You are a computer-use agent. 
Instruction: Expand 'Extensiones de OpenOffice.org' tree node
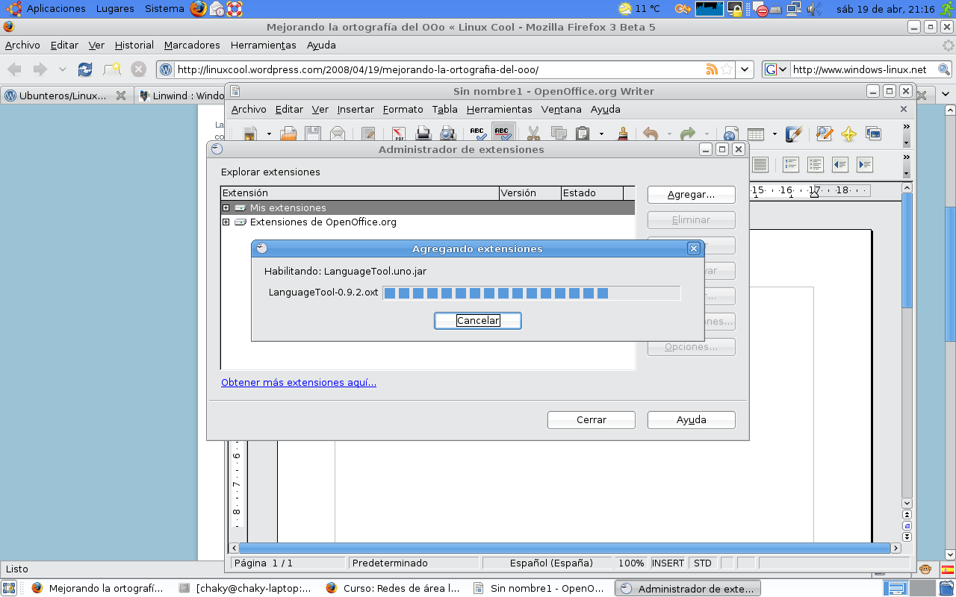[226, 222]
